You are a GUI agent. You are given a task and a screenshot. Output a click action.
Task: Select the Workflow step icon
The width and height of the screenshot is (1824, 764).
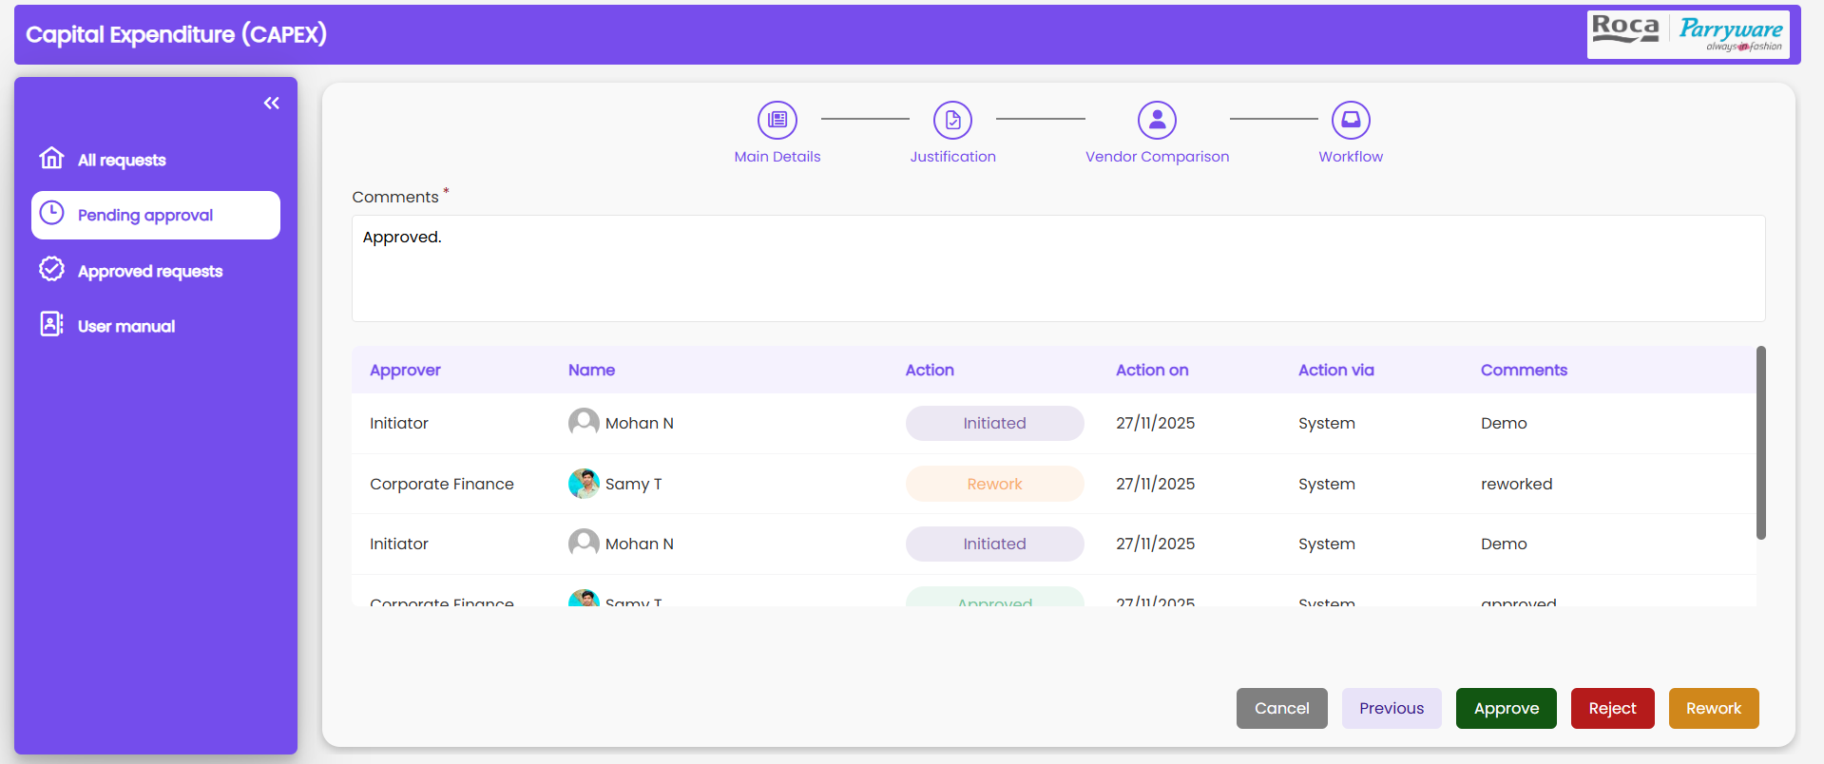point(1350,121)
